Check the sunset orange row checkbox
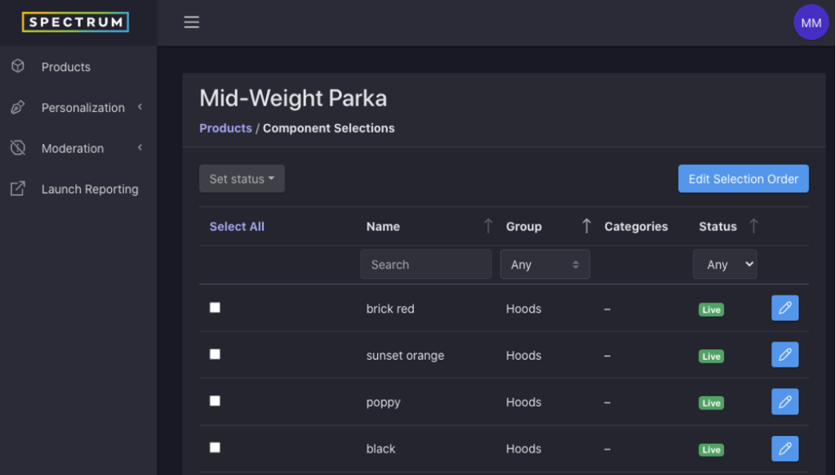 point(215,354)
